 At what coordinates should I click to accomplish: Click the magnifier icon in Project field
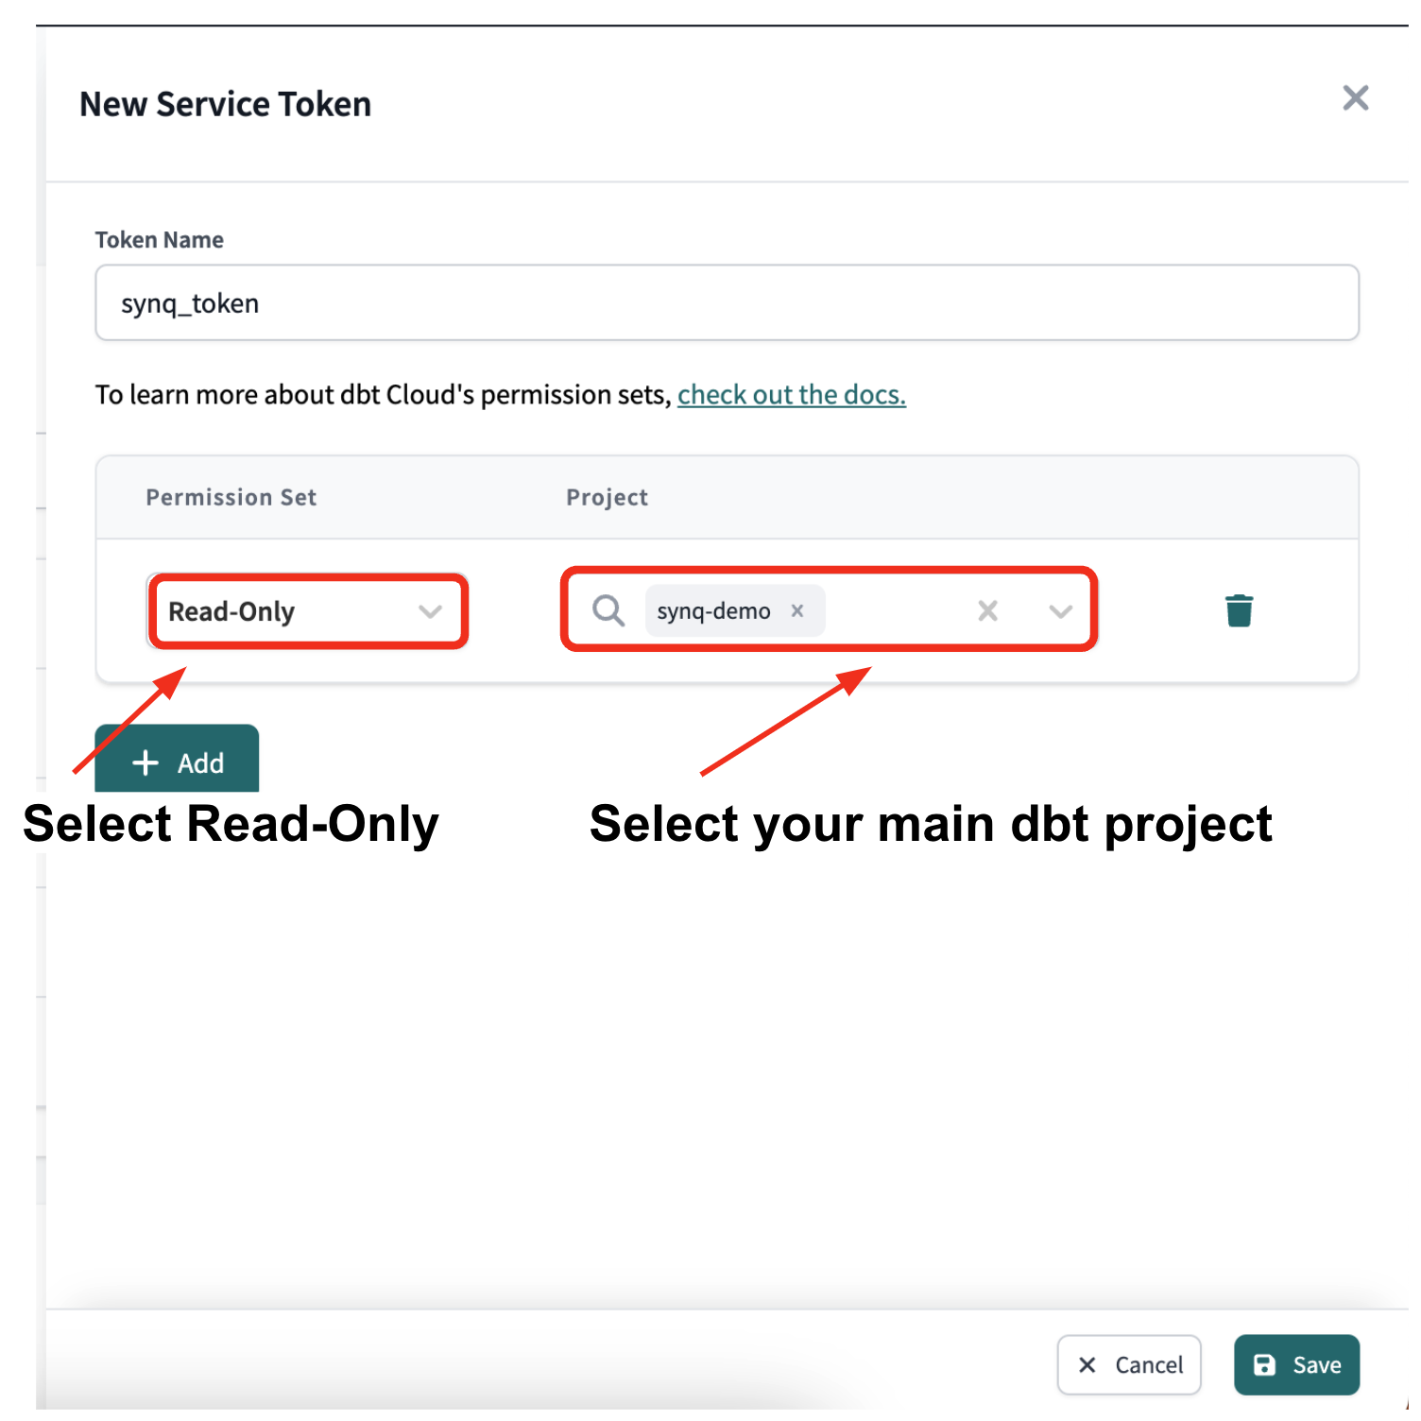(608, 610)
